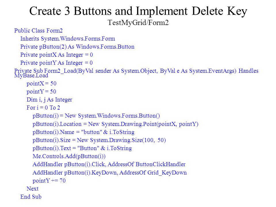Screen dimensions: 276x207
Task: Click the line 'pButton(i) = New System.Windows.Forms.Button()'
Action: tap(96, 116)
